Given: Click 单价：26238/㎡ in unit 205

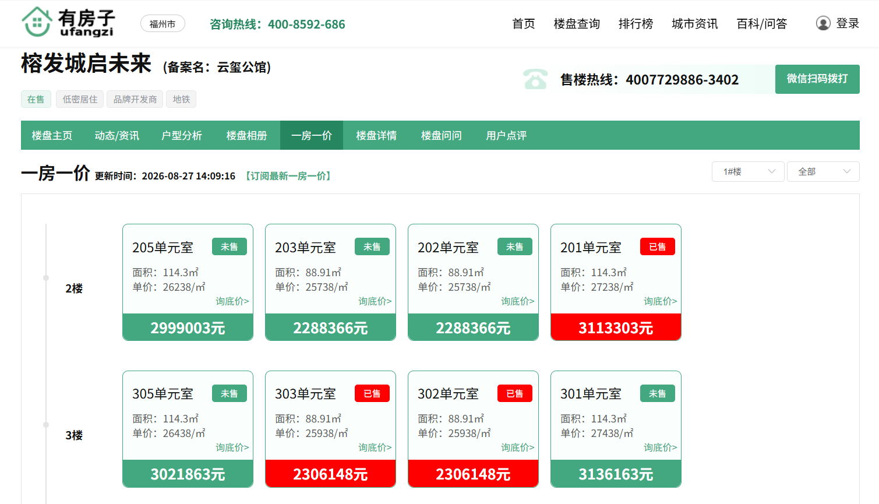Looking at the screenshot, I should 169,287.
